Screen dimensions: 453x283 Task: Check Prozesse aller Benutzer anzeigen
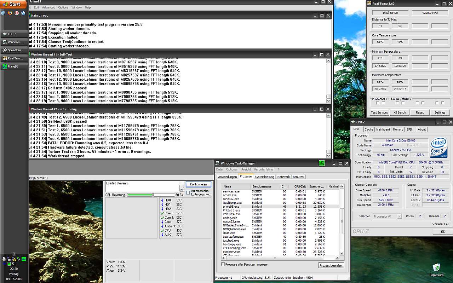click(223, 264)
